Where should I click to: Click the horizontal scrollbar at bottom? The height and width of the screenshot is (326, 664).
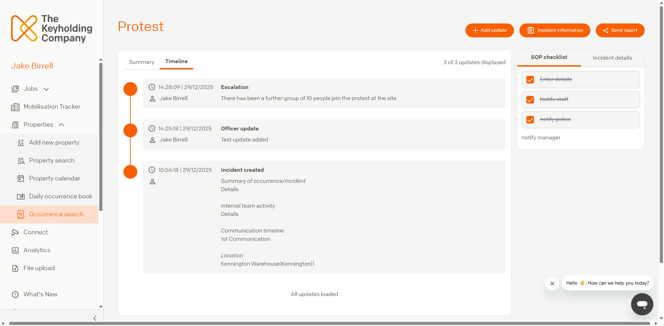(x=329, y=323)
